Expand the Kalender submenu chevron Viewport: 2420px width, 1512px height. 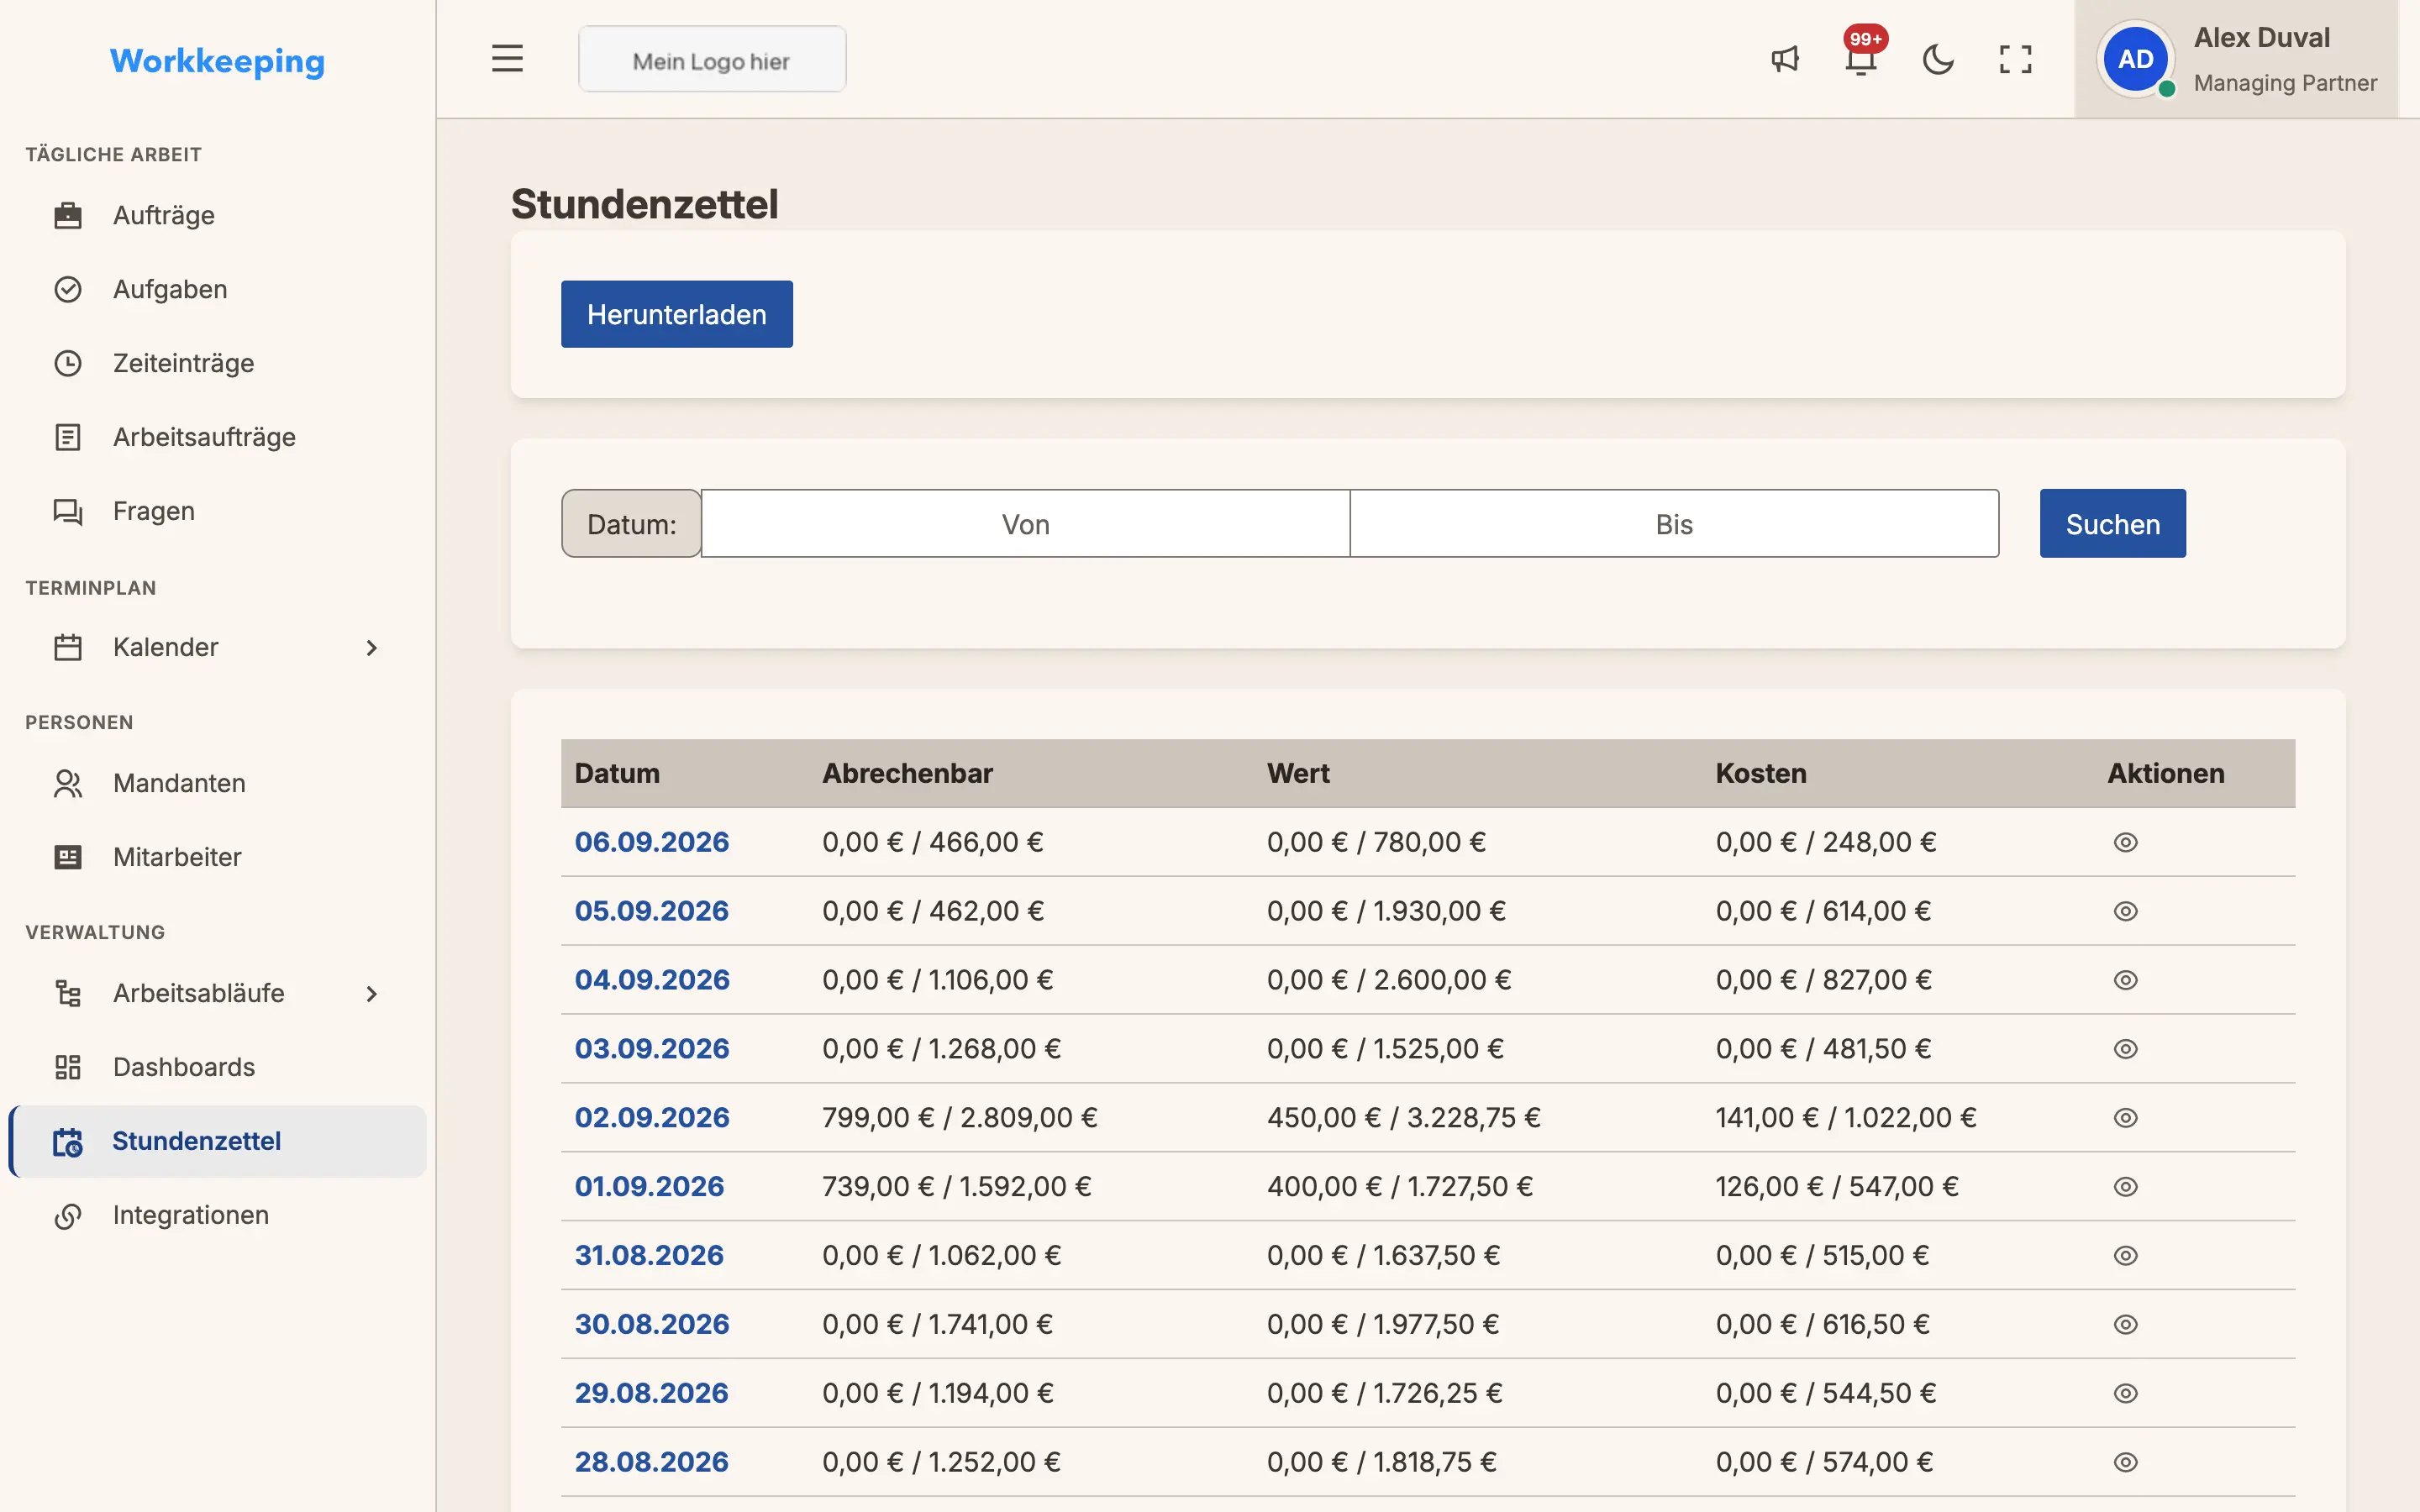[x=371, y=648]
